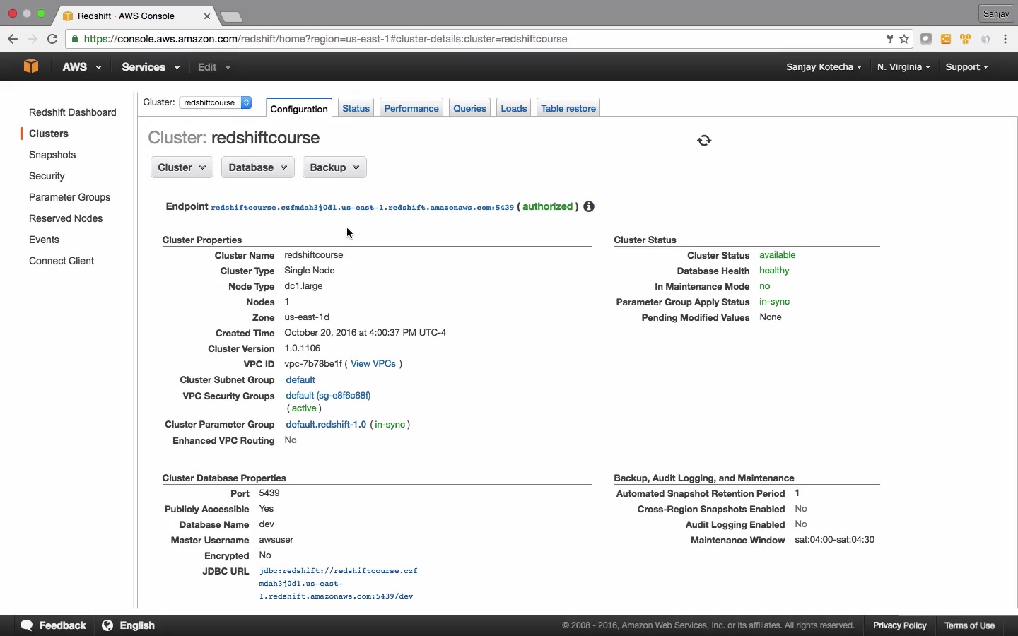
Task: View the Queries tab
Action: coord(470,108)
